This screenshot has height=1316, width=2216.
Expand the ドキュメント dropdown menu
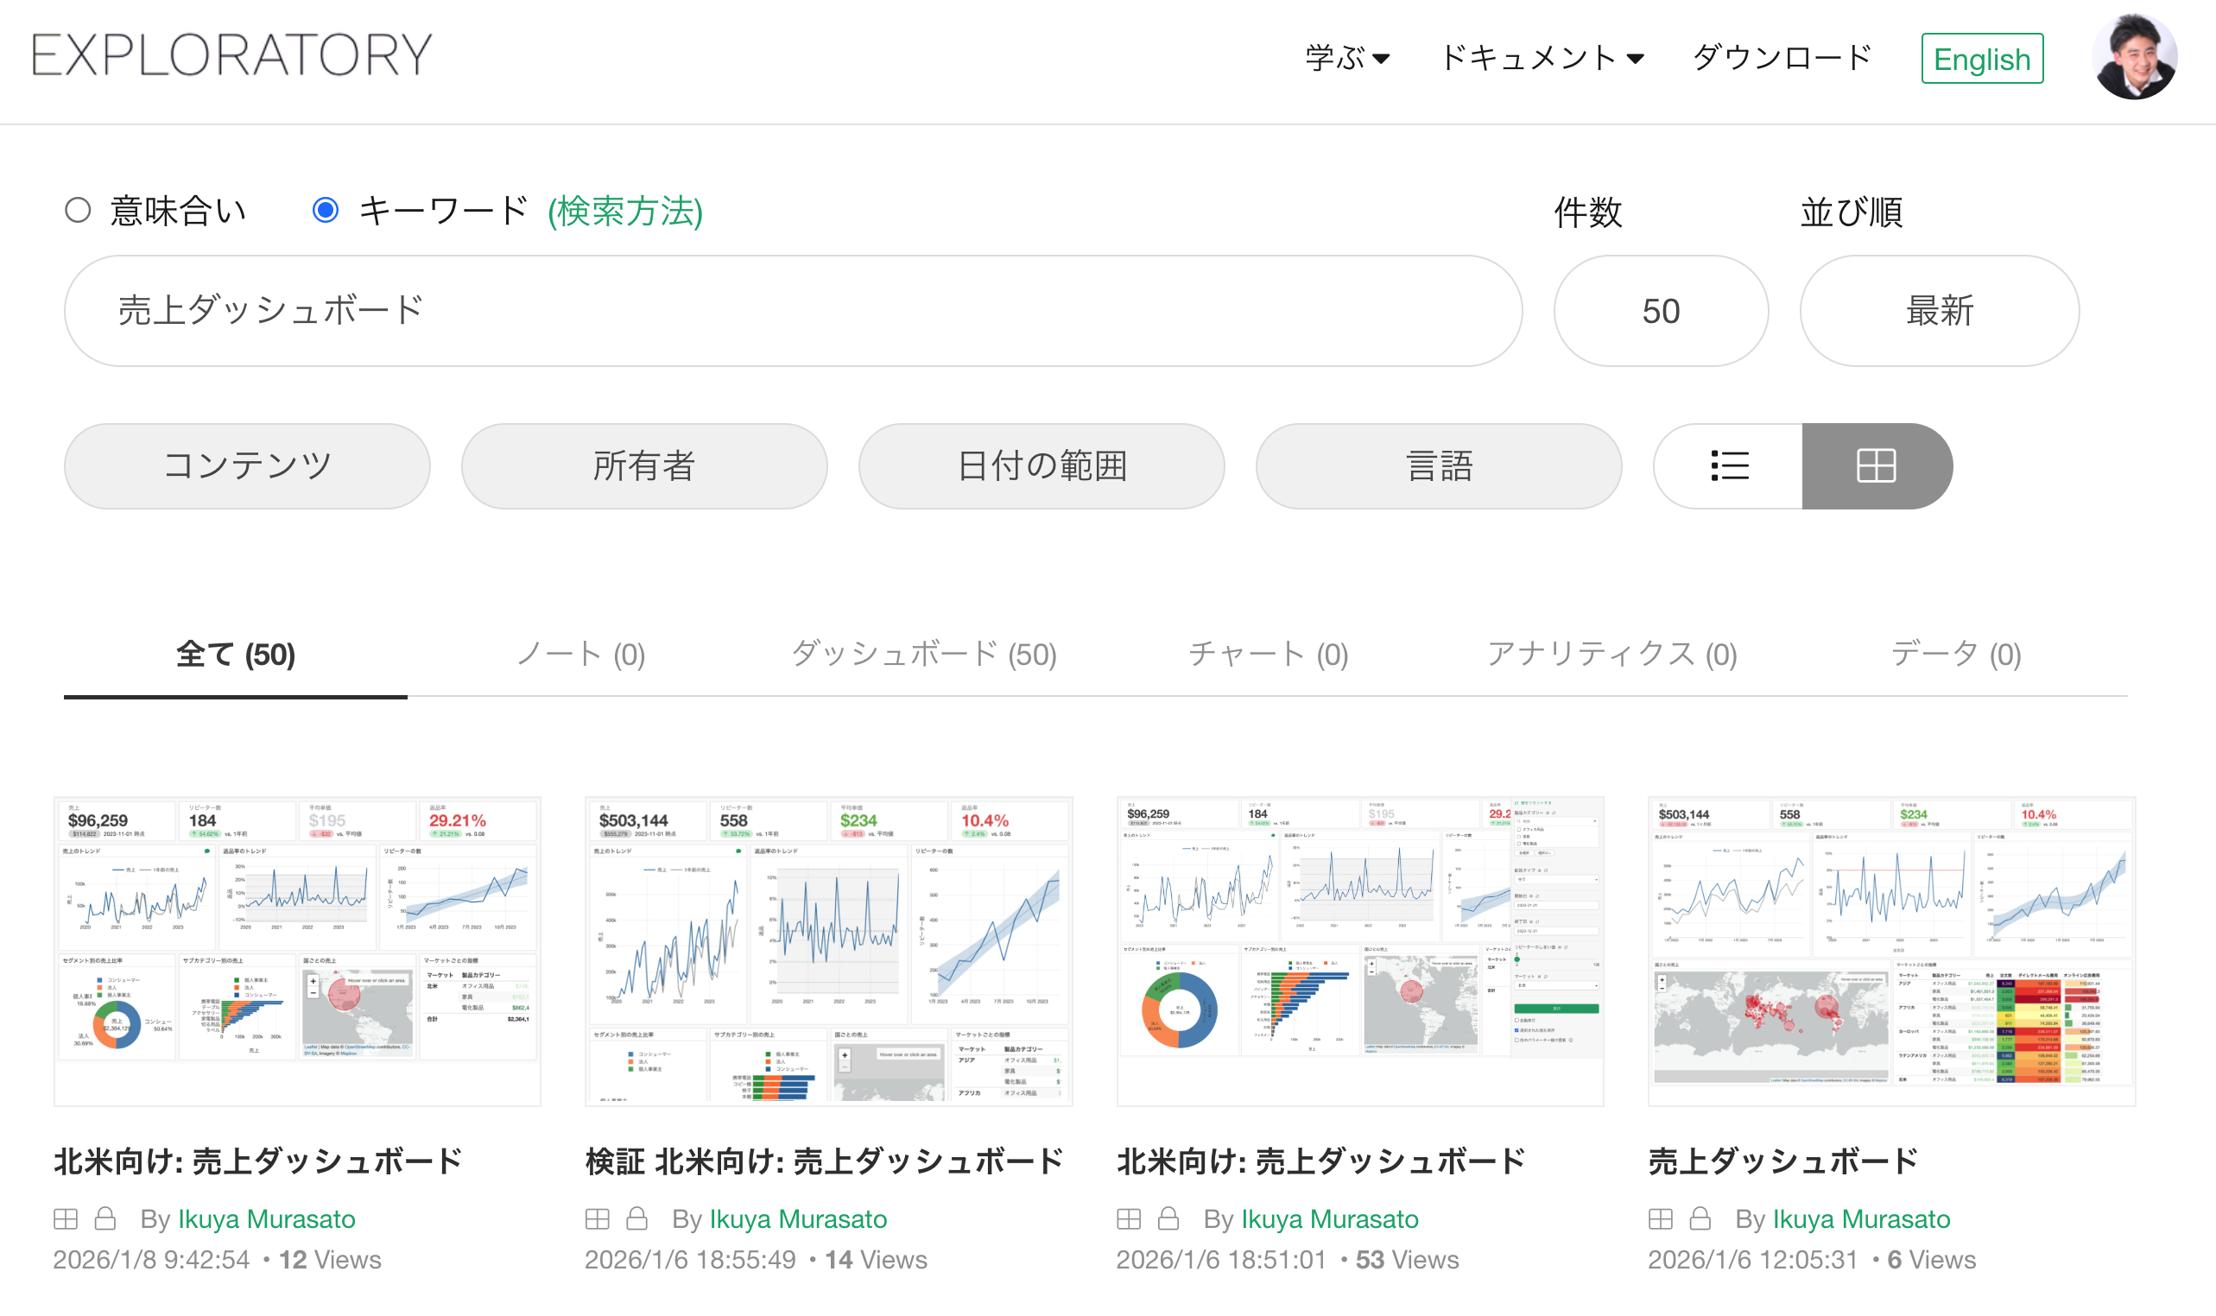(1542, 59)
